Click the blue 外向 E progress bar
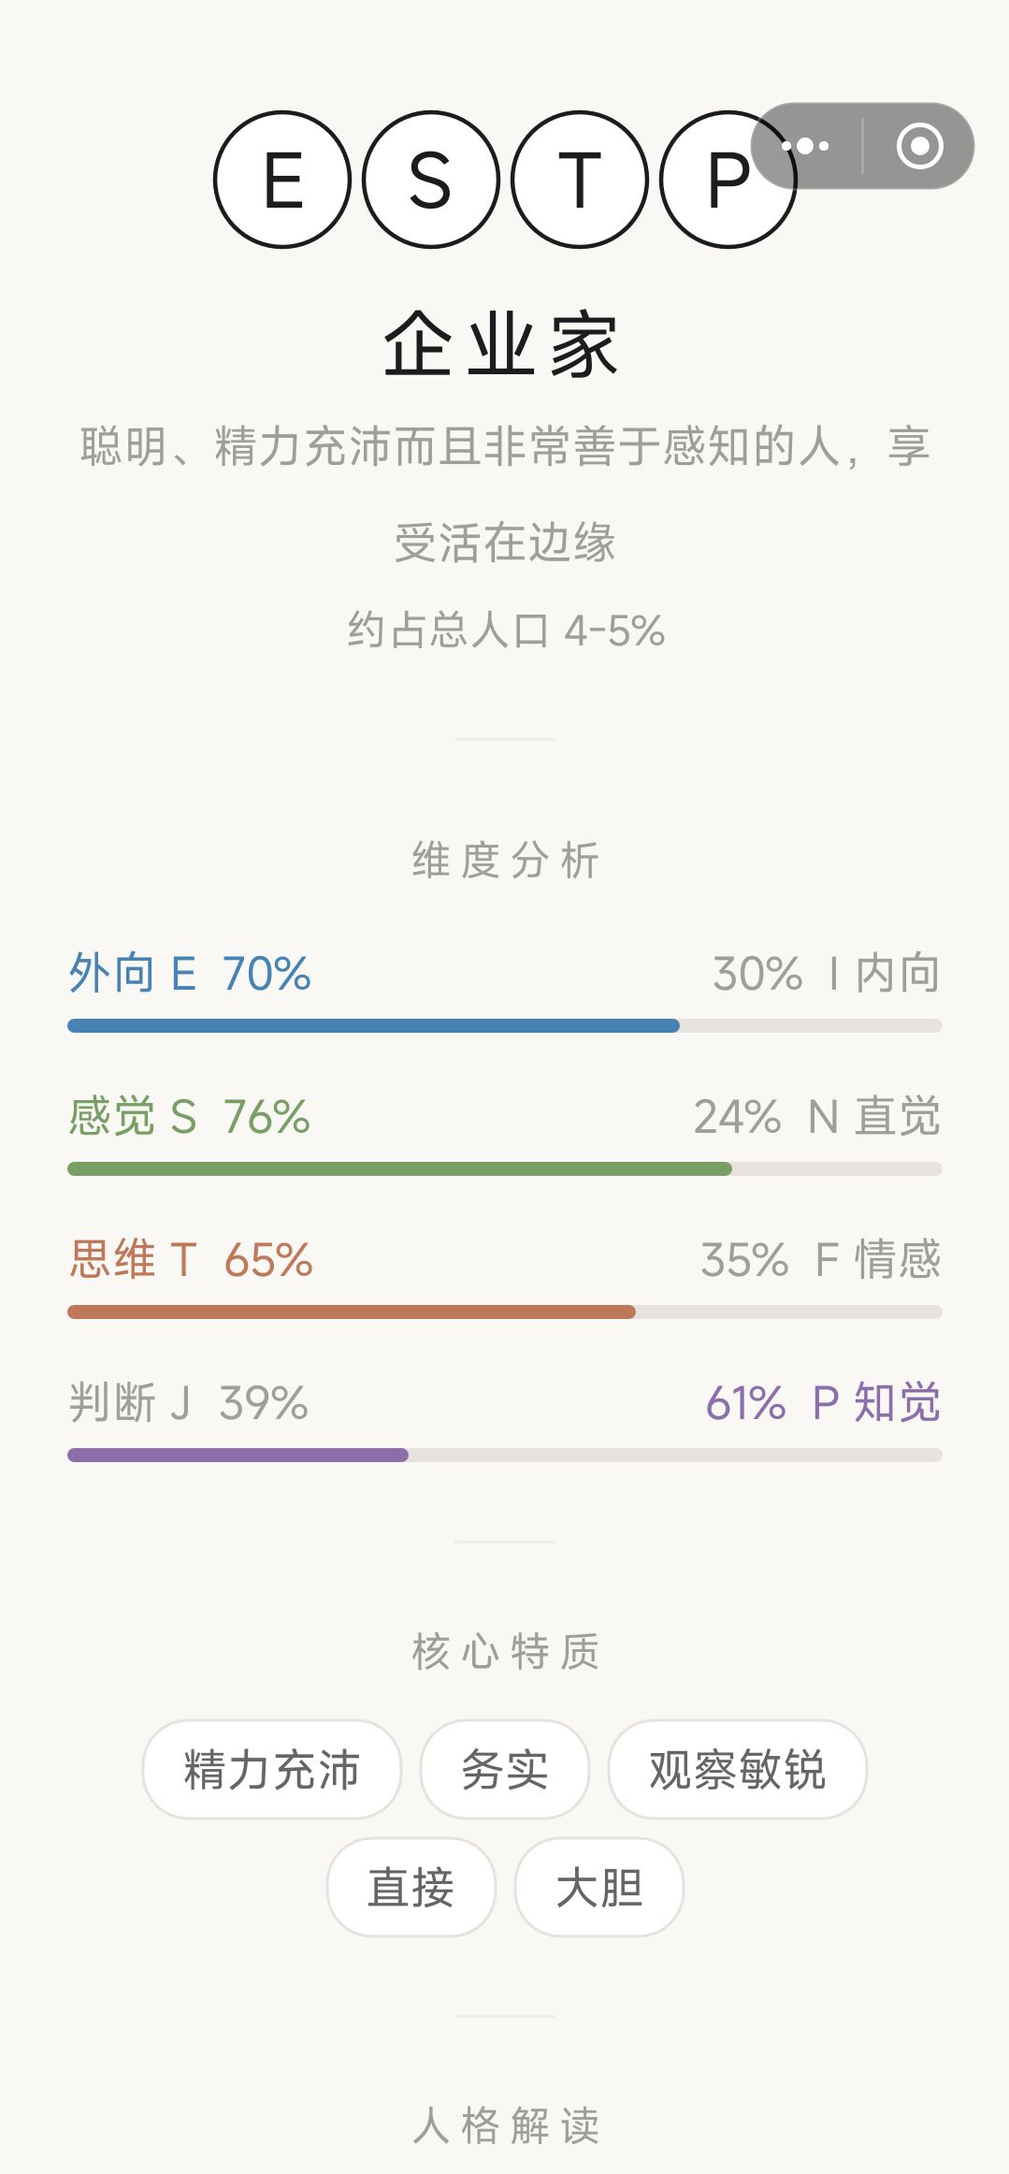 click(x=505, y=1026)
